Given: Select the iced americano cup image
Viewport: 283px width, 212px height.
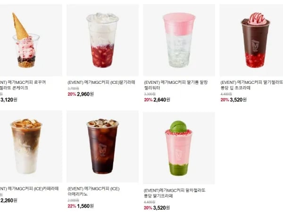Looking at the screenshot, I should (x=103, y=147).
